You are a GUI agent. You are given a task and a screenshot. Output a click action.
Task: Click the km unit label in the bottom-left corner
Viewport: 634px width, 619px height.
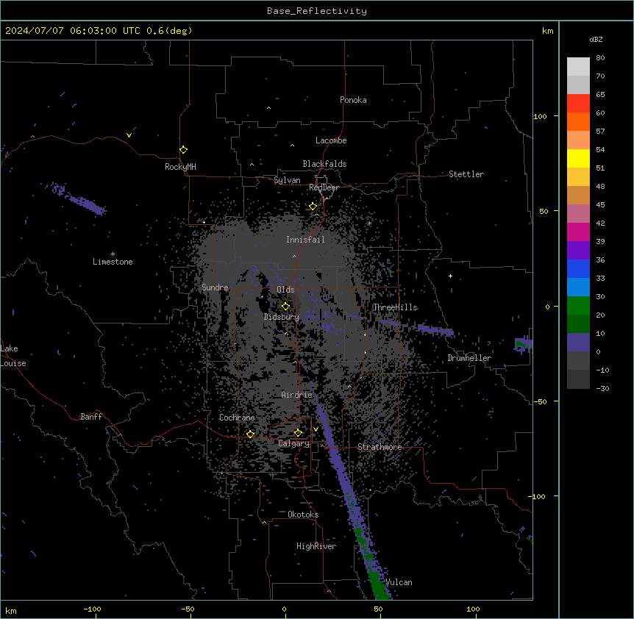tap(11, 611)
